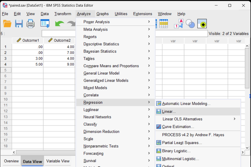Open the Utilities menu
Image resolution: width=251 pixels, height=167 pixels.
tap(121, 14)
